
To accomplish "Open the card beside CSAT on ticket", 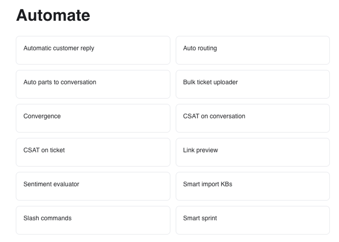I will pos(253,152).
